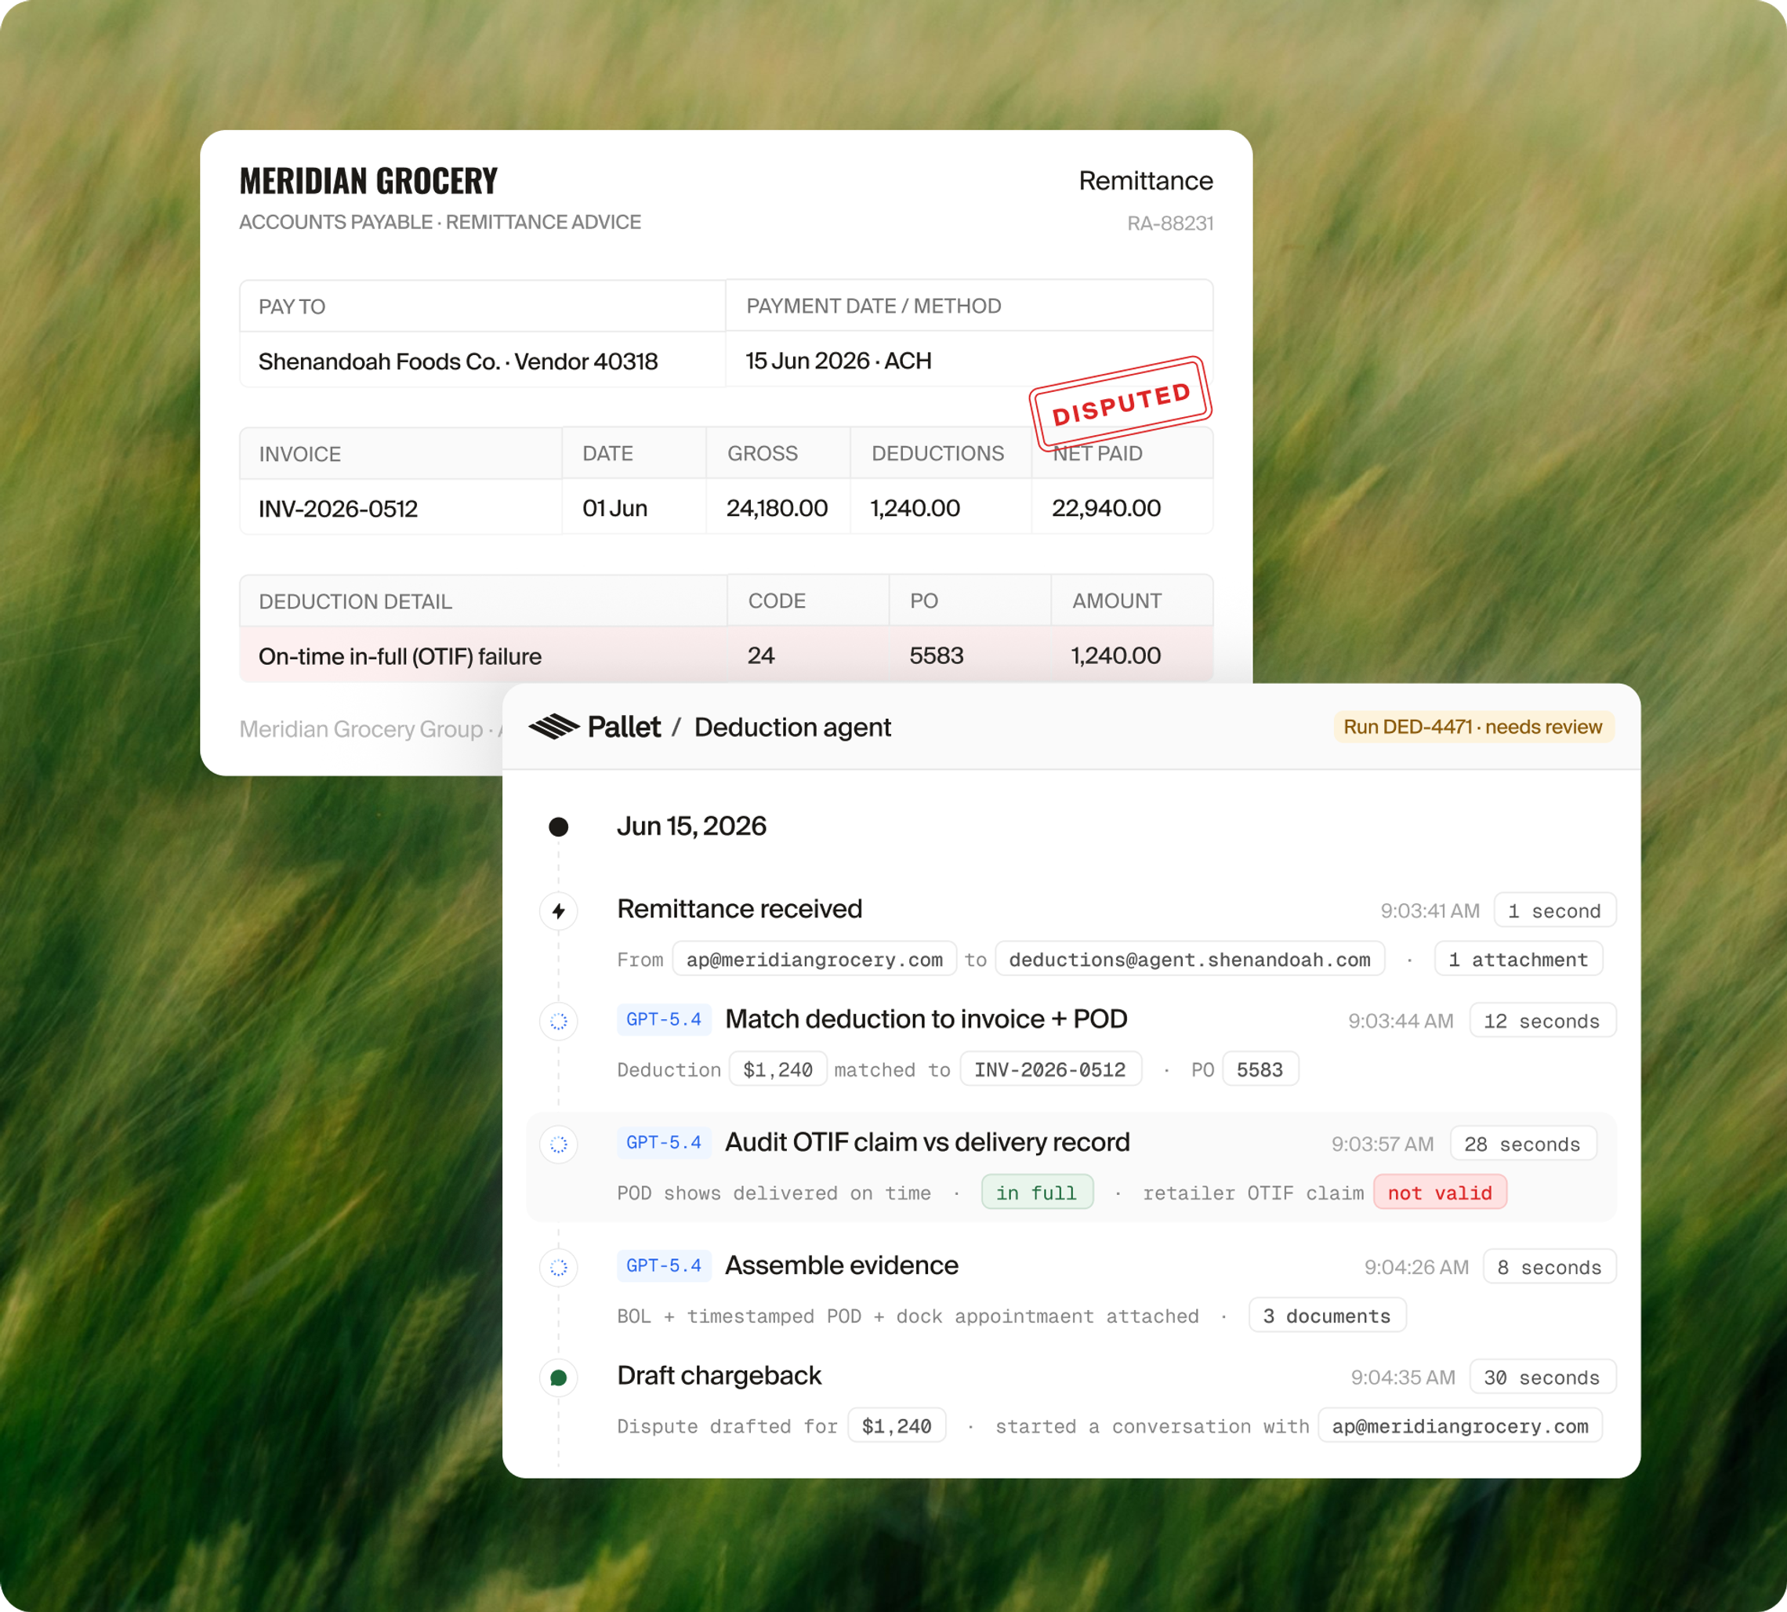Click the GPT-5.4 tag on Match deduction step
Screen dimensions: 1787x1612
coord(663,1019)
